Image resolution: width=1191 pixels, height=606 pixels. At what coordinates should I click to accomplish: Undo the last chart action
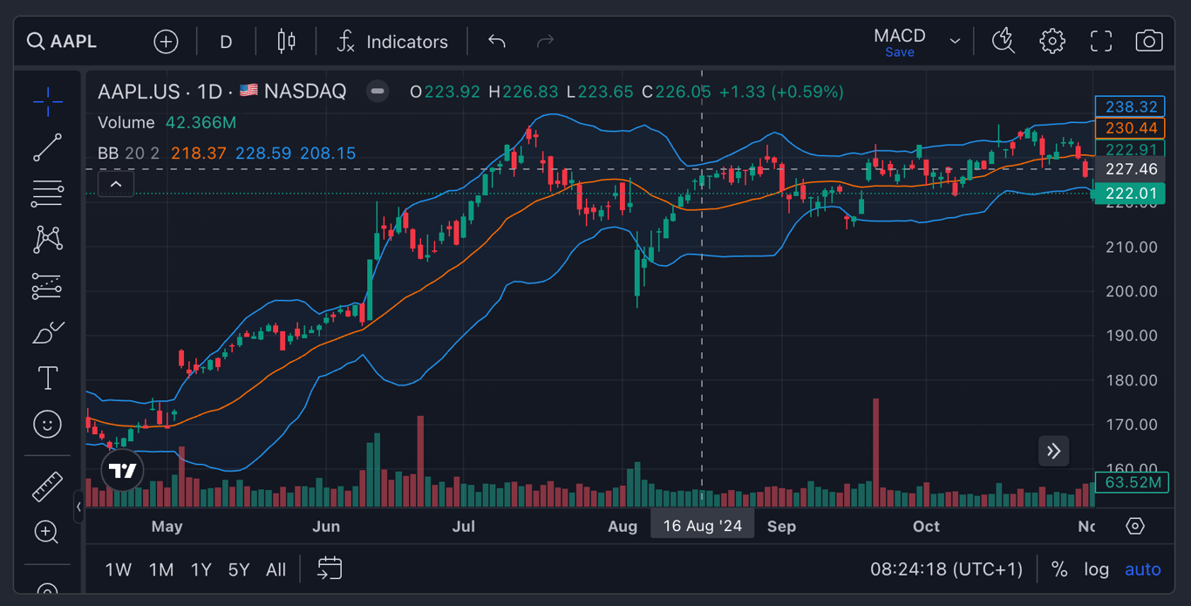[x=497, y=41]
